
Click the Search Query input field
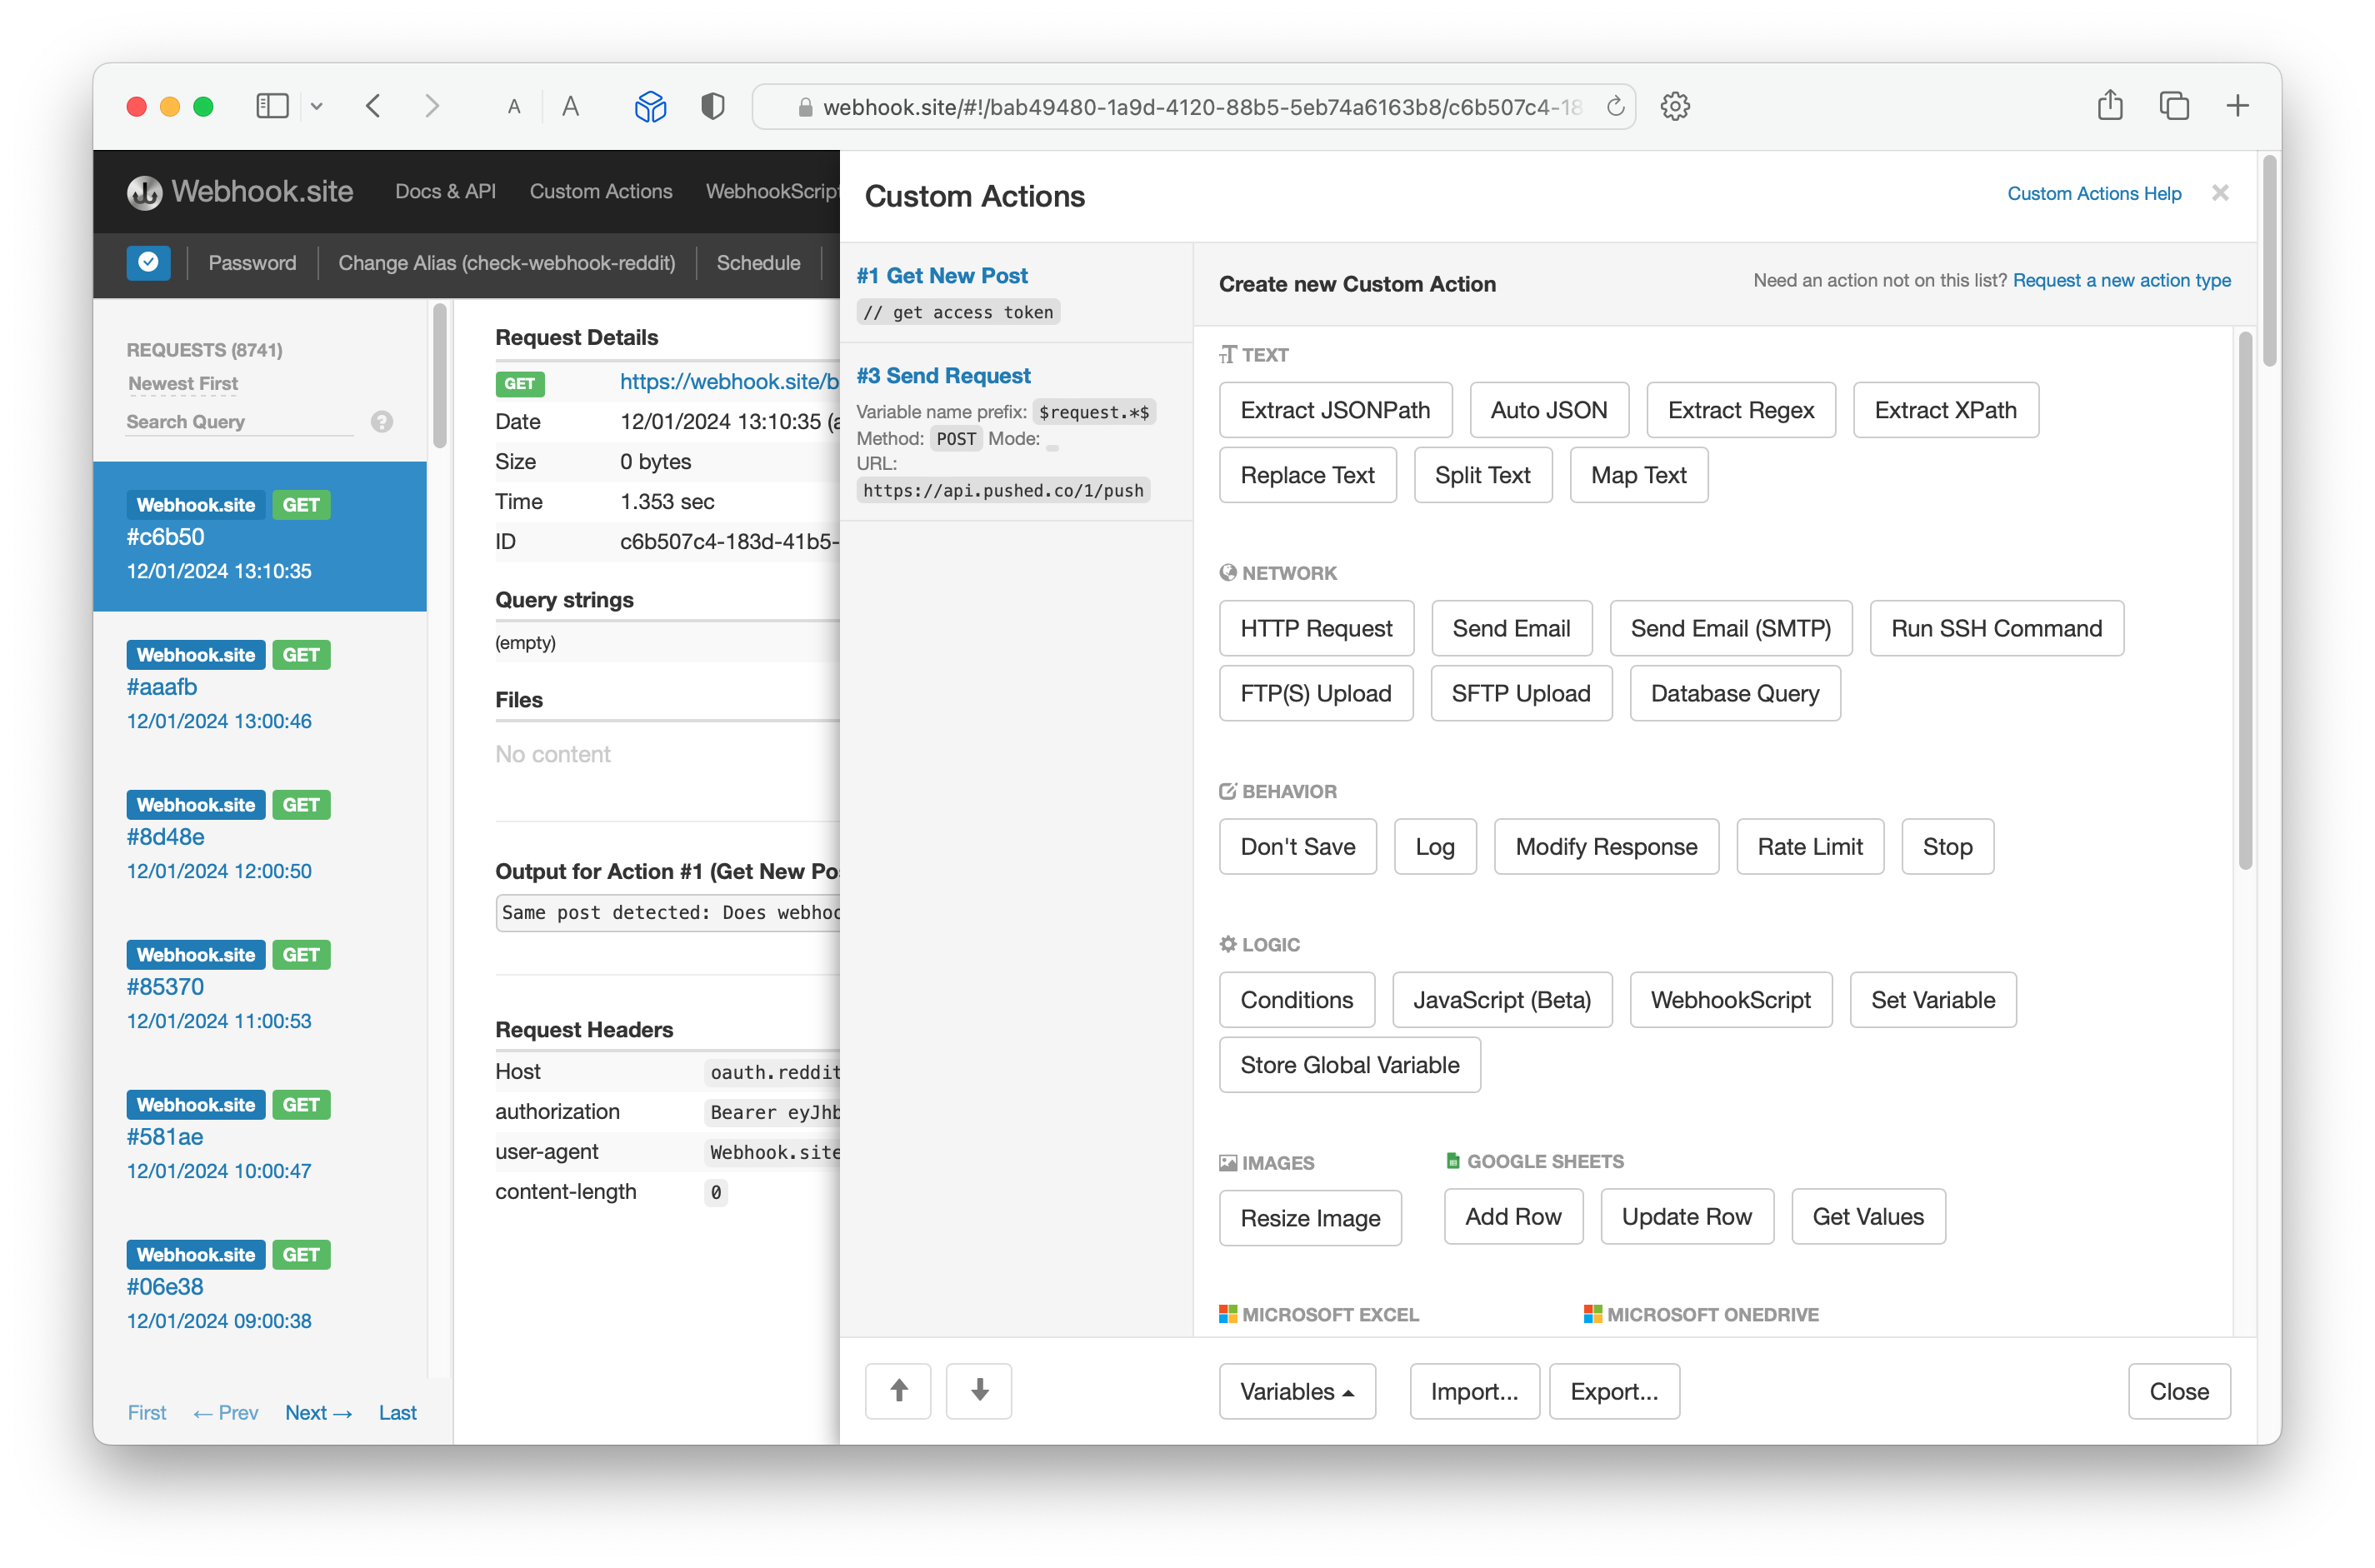point(261,422)
